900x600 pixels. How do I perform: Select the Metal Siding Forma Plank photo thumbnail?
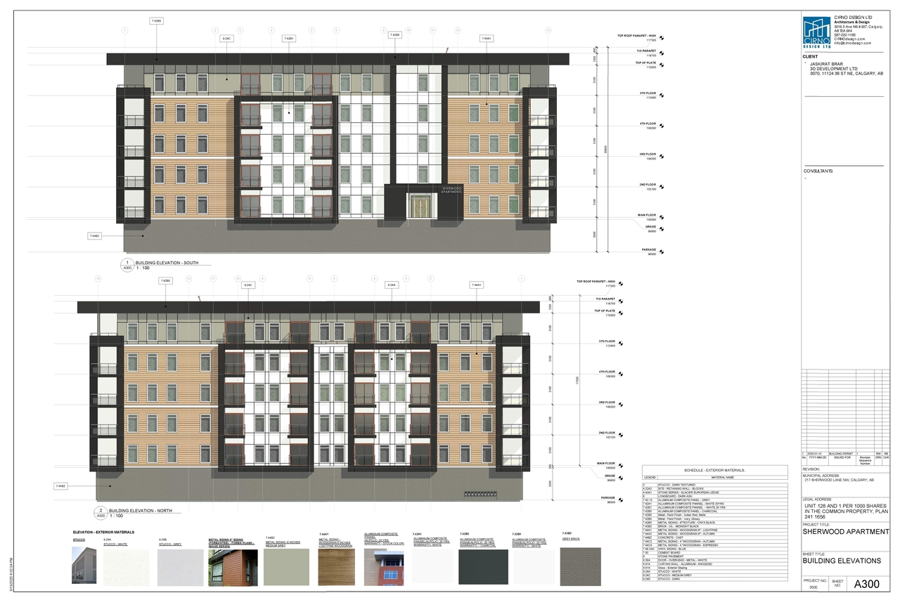pyautogui.click(x=234, y=566)
